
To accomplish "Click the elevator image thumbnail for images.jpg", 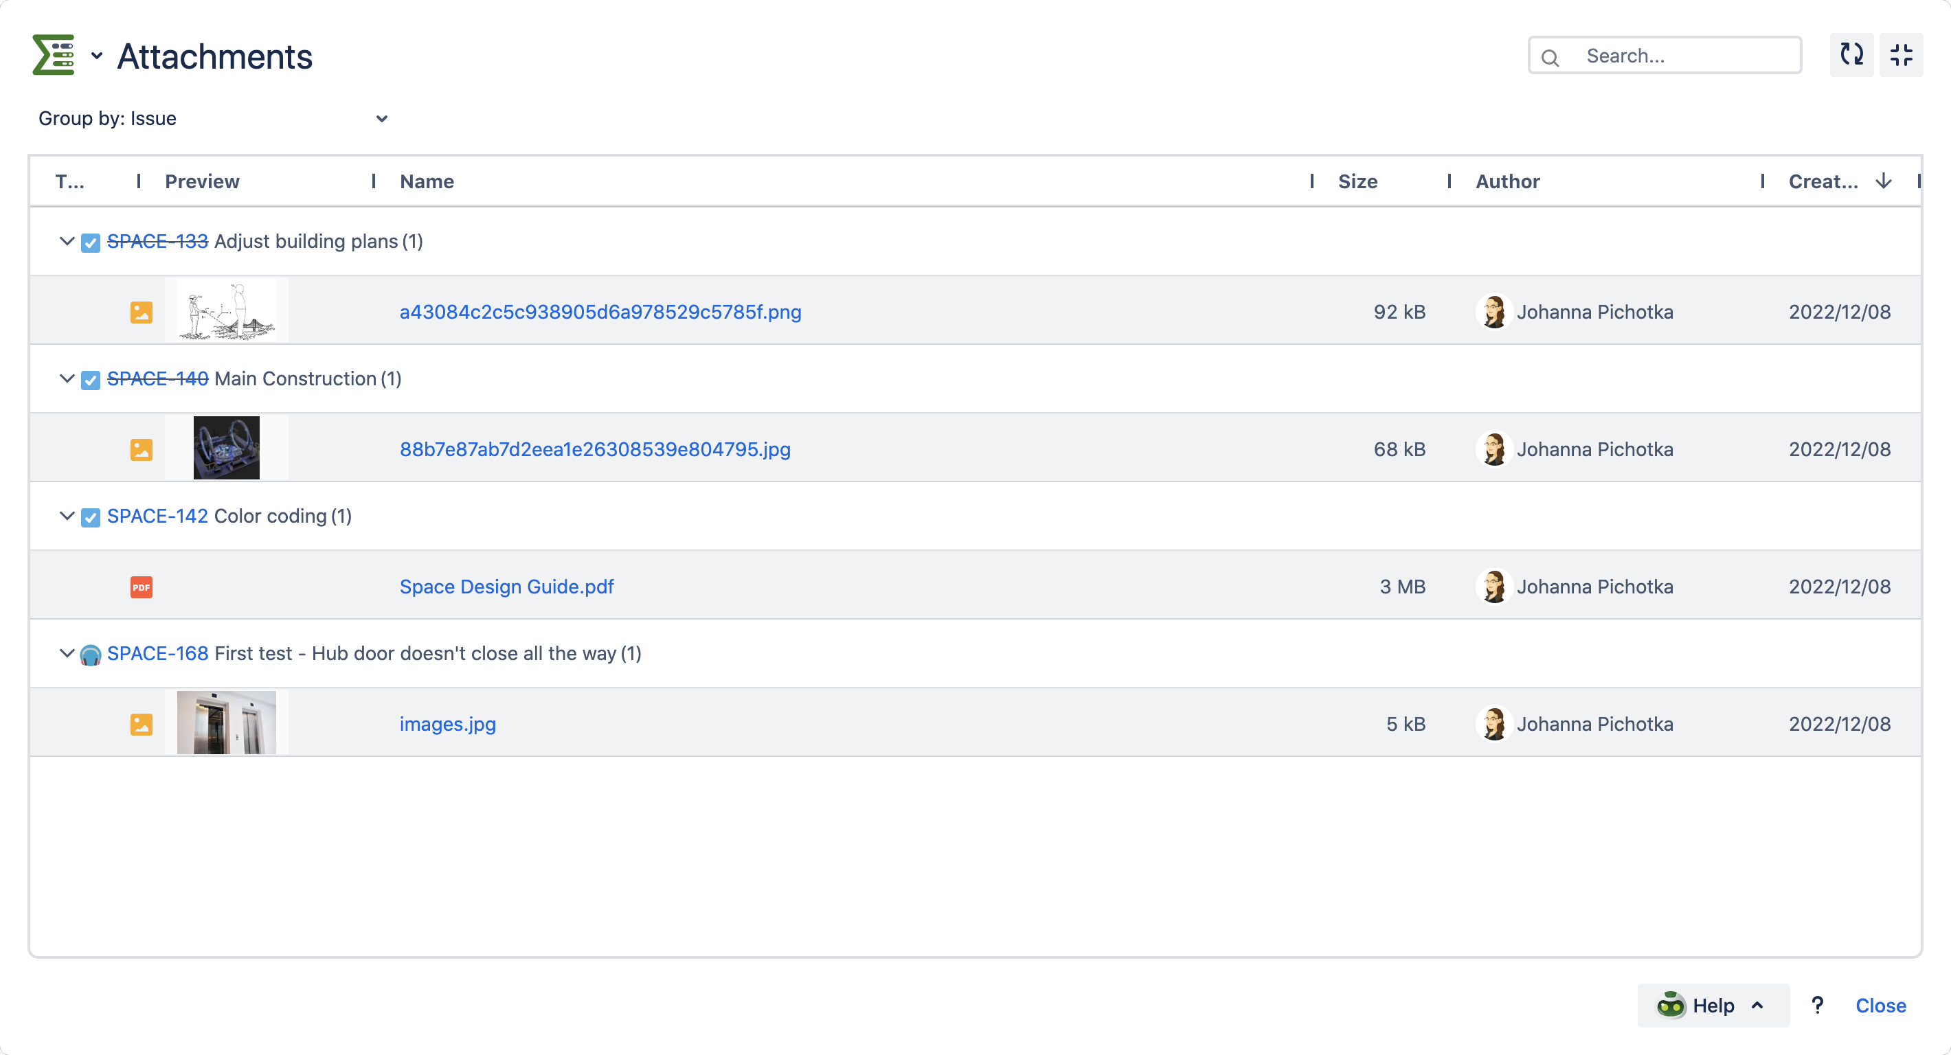I will point(227,722).
